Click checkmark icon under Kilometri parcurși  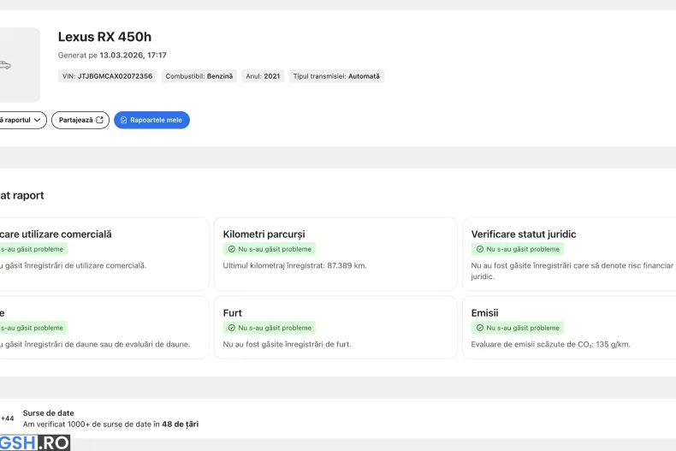tap(232, 249)
